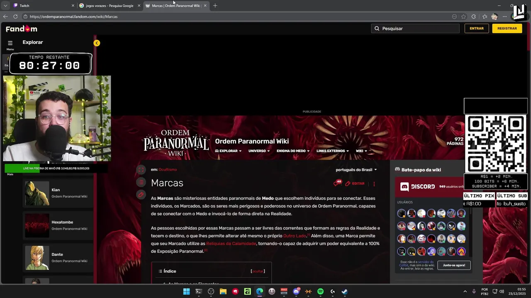Open browser extensions puzzle icon
Screen dimensions: 531x298
[474, 17]
